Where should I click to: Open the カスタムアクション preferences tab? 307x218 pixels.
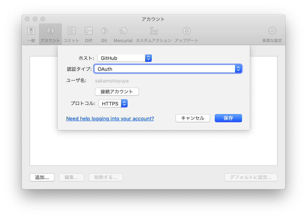click(x=153, y=34)
